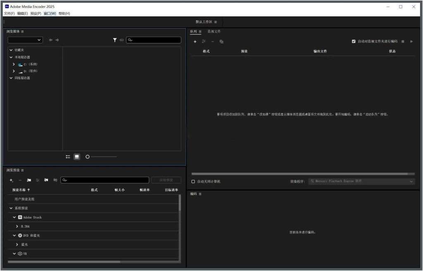
Task: Click the filter funnel icon in media browser
Action: pos(115,40)
